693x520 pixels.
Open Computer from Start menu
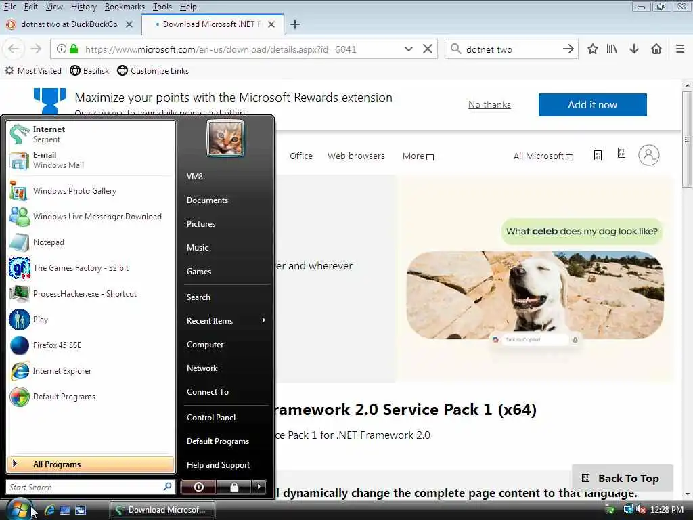point(205,345)
